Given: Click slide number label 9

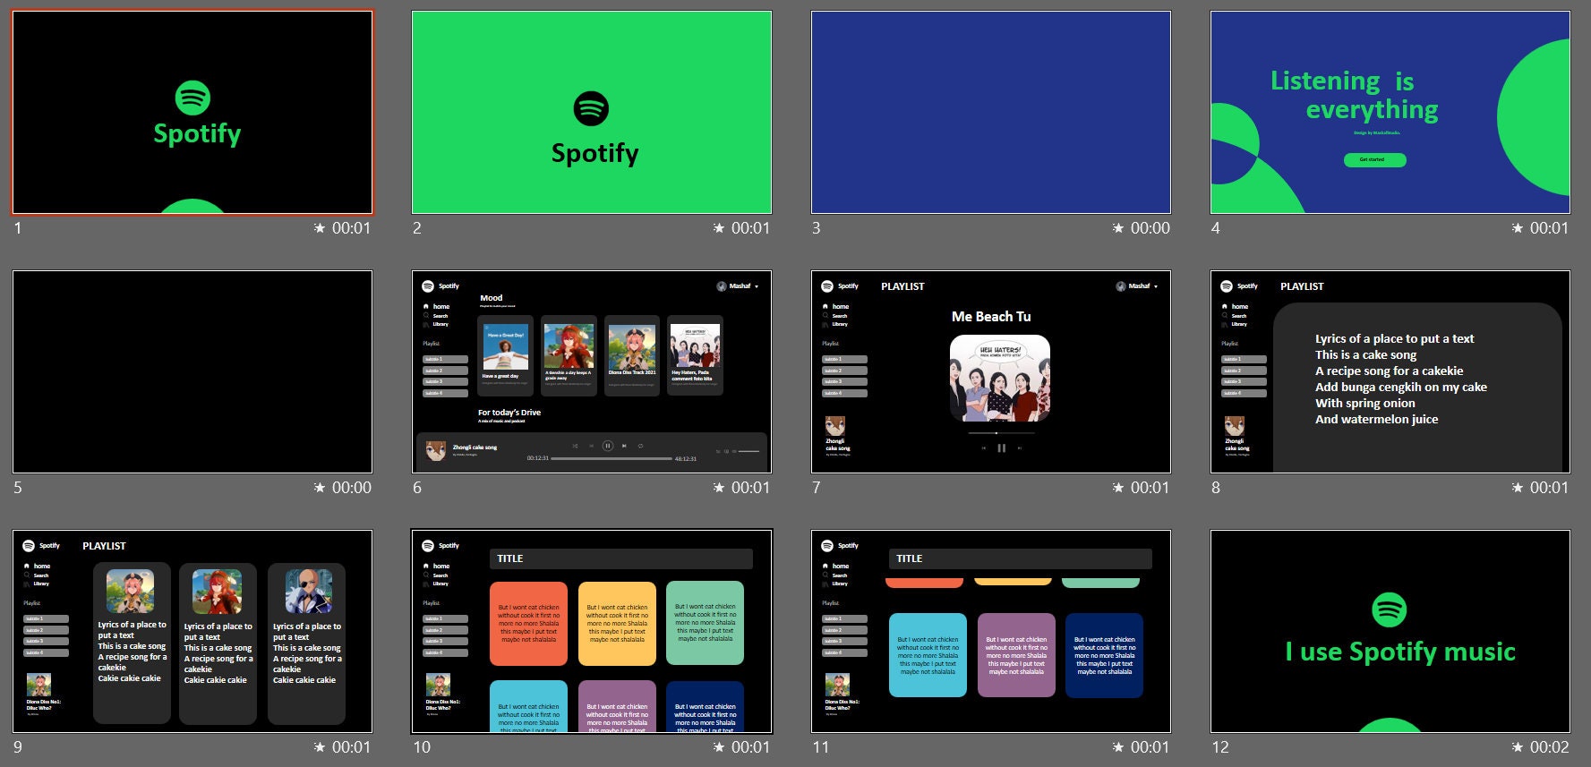Looking at the screenshot, I should [17, 747].
